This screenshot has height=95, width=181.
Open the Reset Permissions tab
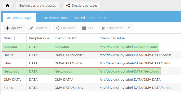click(54, 18)
